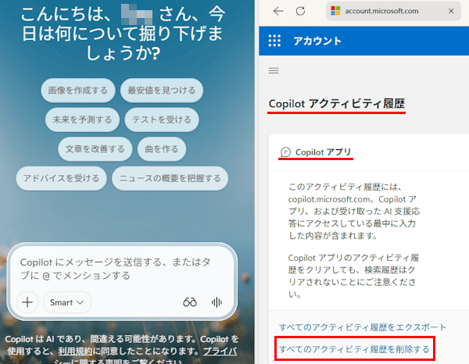The width and height of the screenshot is (469, 364).
Task: Click the Copilot アプリ chat bubble icon
Action: [x=285, y=152]
